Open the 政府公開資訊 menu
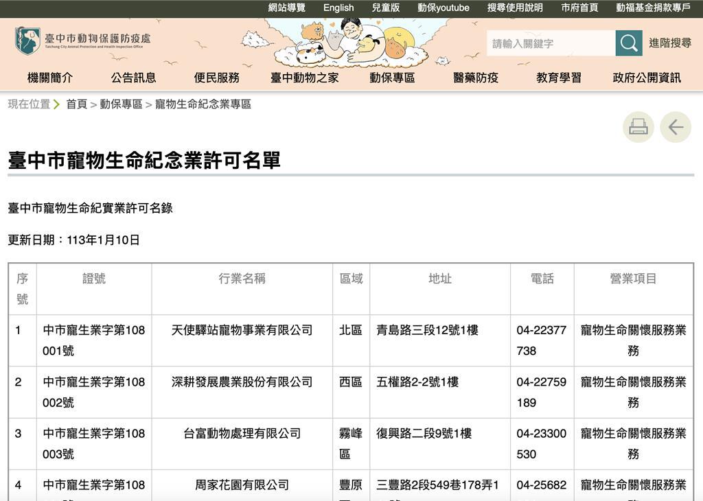The image size is (703, 501). point(647,78)
